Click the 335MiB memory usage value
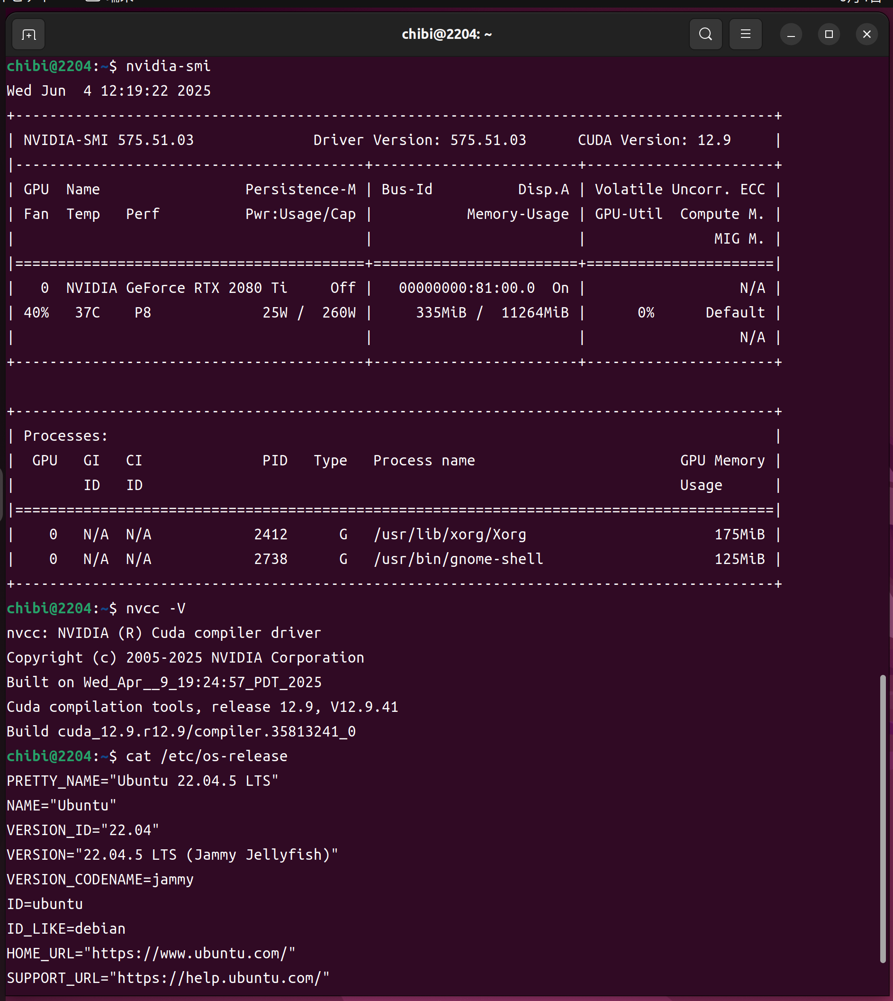This screenshot has width=893, height=1001. 441,313
